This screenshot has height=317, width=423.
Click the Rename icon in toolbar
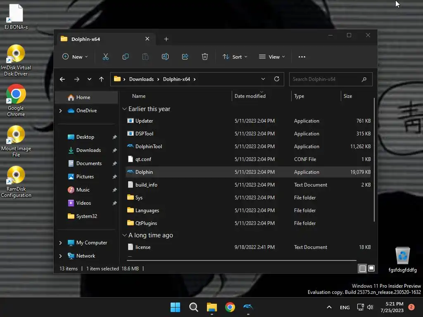pyautogui.click(x=165, y=57)
